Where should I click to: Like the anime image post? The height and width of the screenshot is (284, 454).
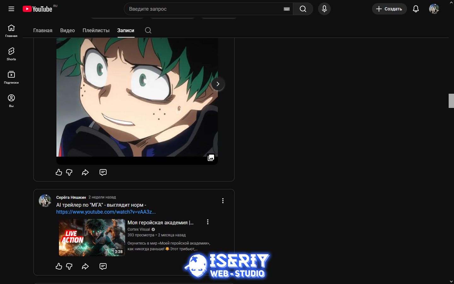click(x=59, y=172)
